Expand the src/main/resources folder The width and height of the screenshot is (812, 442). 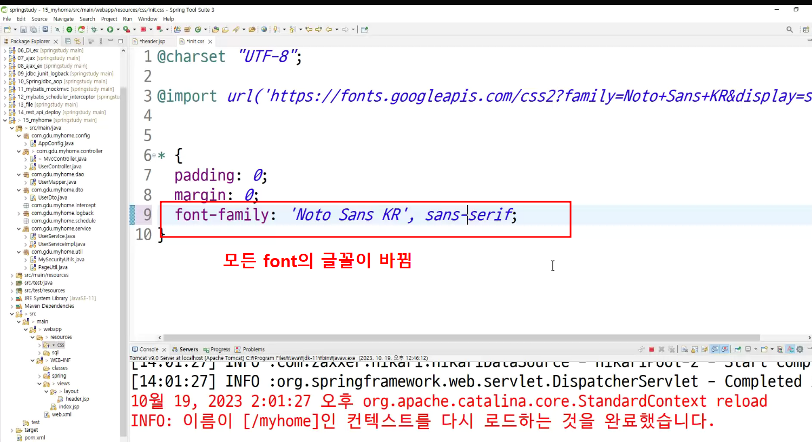pyautogui.click(x=12, y=275)
